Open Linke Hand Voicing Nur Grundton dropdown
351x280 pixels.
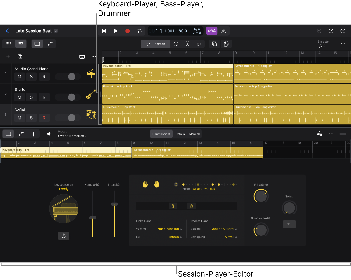(170, 229)
